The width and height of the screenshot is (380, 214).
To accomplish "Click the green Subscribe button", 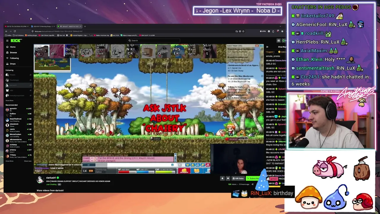I will (253, 178).
